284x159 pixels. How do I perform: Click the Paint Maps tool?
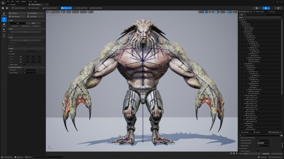(36, 17)
